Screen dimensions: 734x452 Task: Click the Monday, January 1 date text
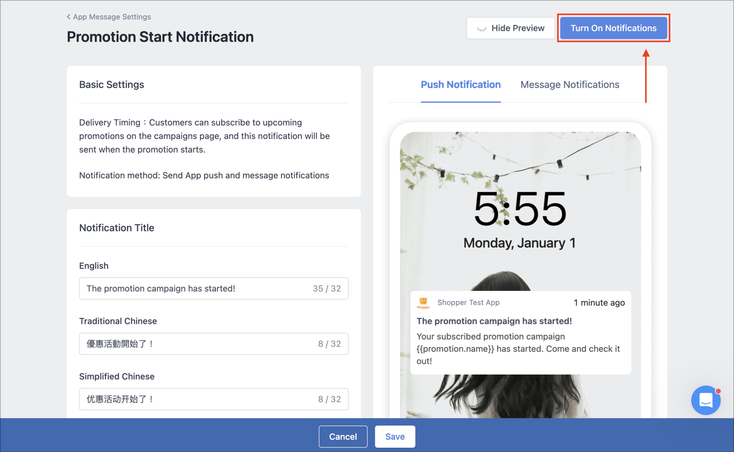pyautogui.click(x=519, y=243)
